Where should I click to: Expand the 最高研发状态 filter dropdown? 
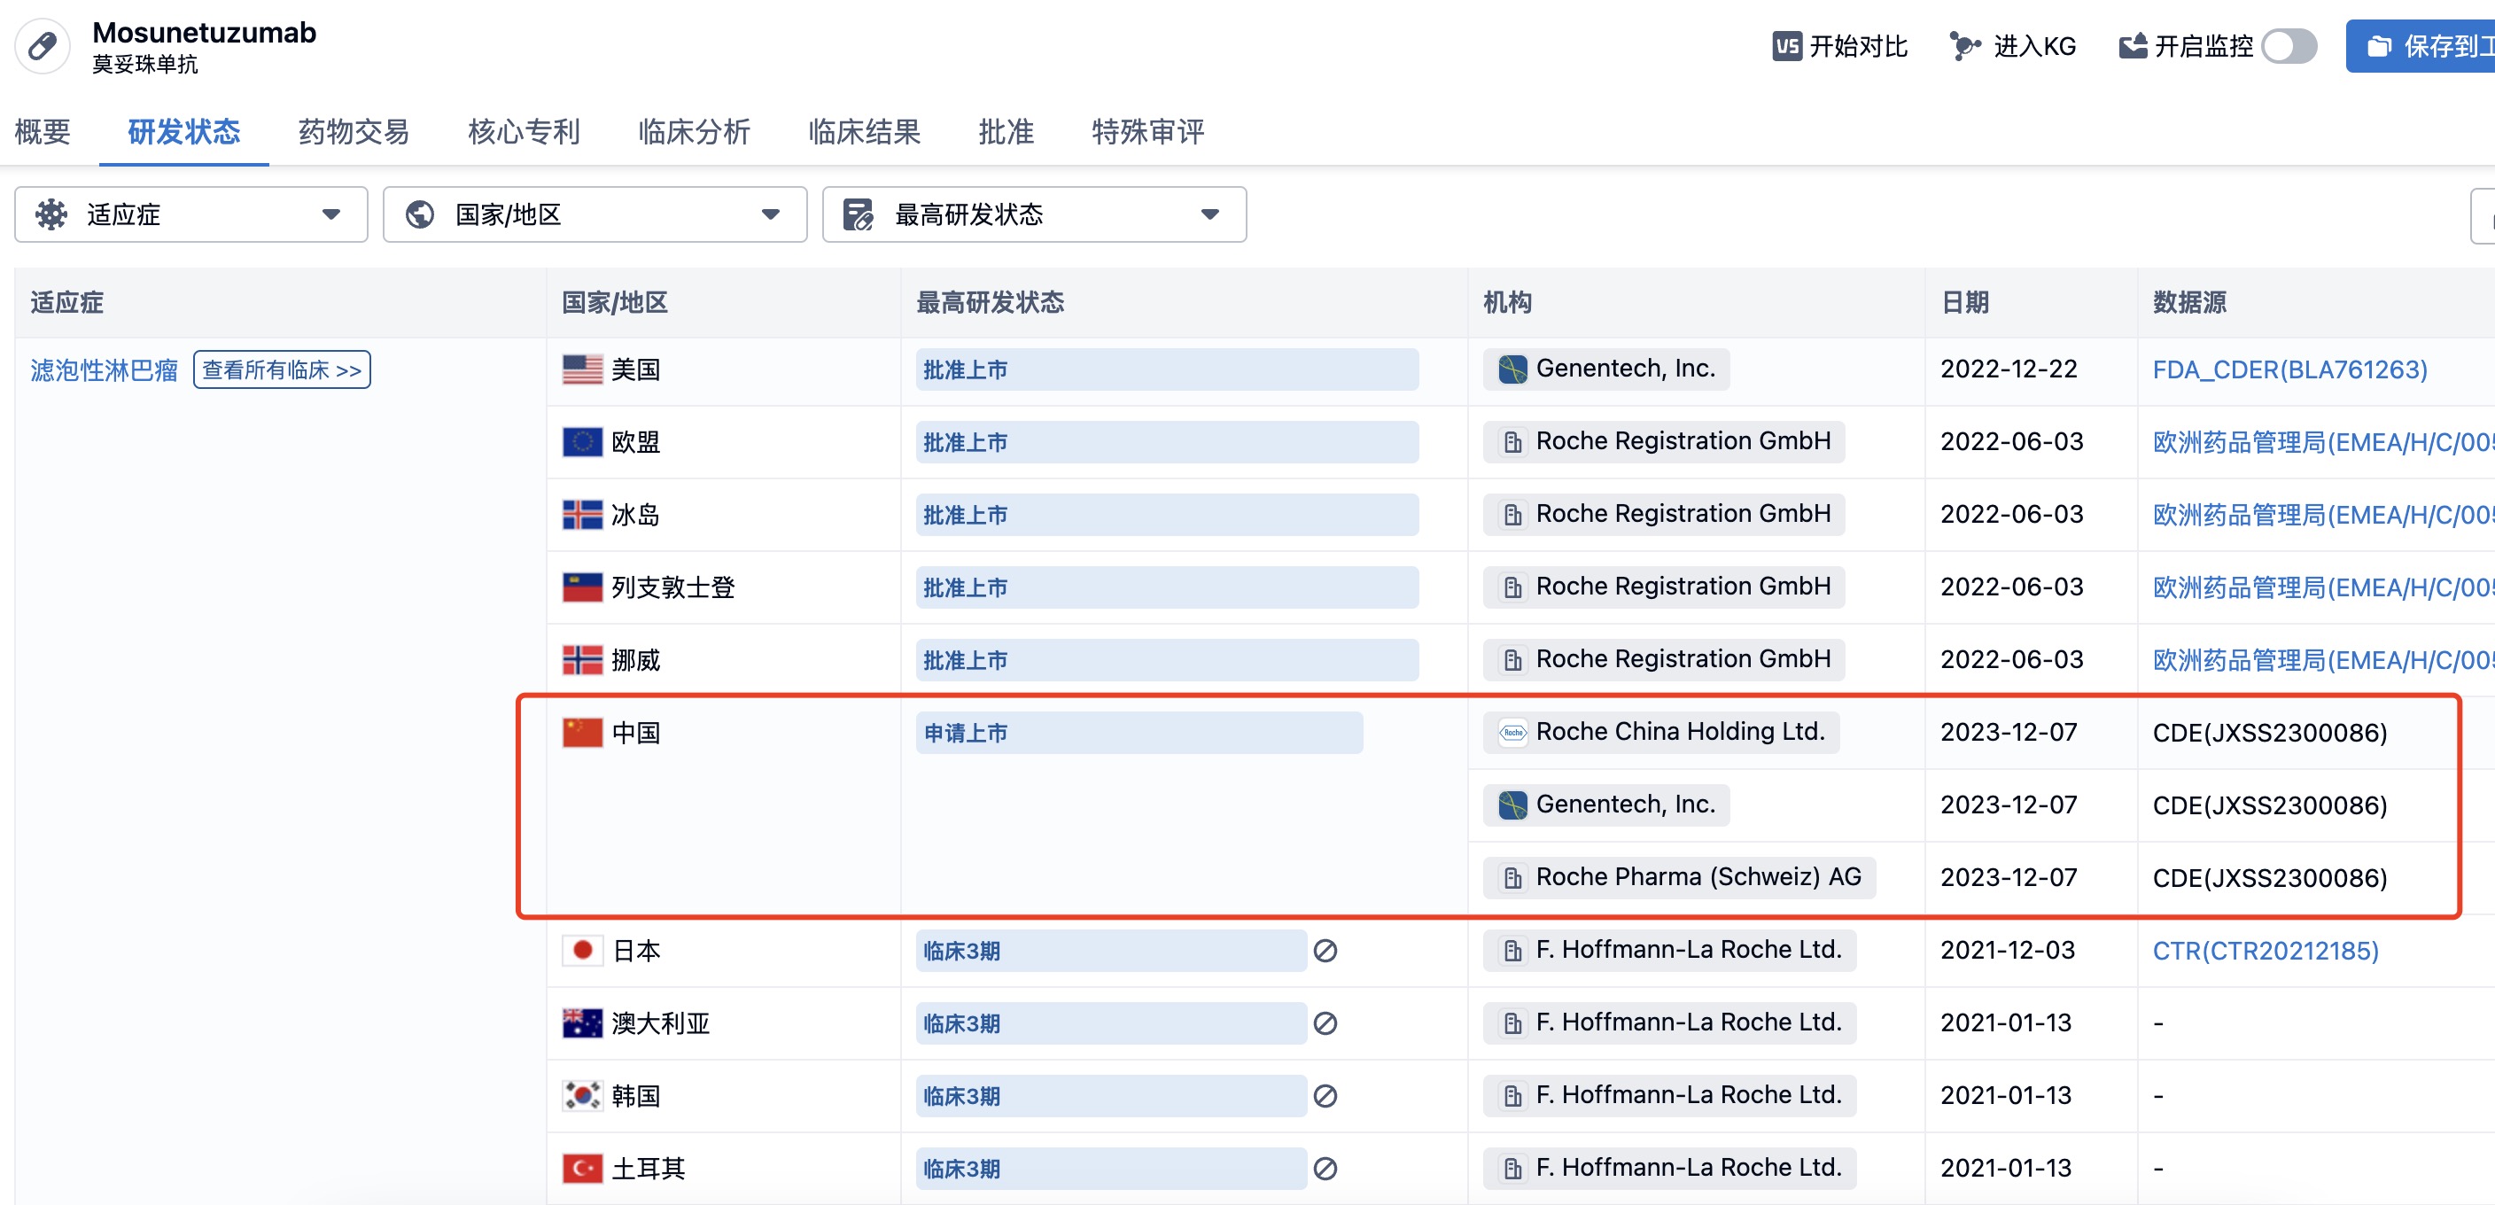tap(1033, 214)
